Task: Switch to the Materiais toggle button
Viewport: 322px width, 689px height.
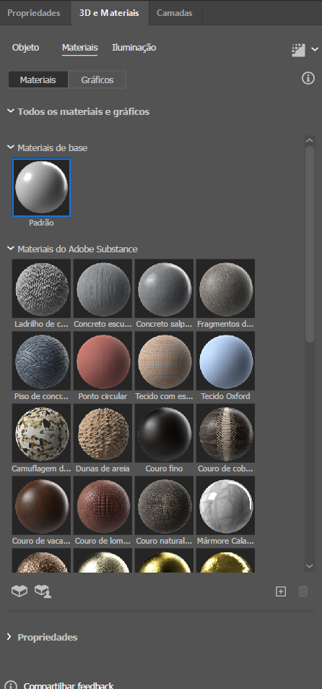Action: (38, 80)
